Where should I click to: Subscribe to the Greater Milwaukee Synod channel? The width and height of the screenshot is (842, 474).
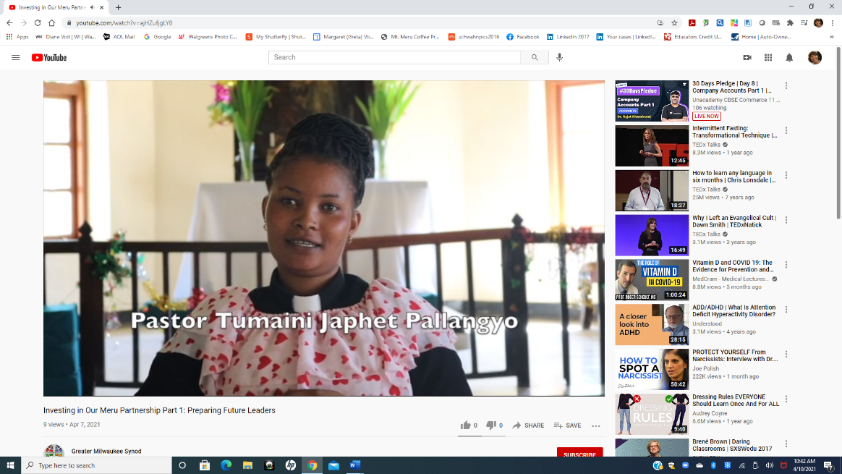pos(579,454)
